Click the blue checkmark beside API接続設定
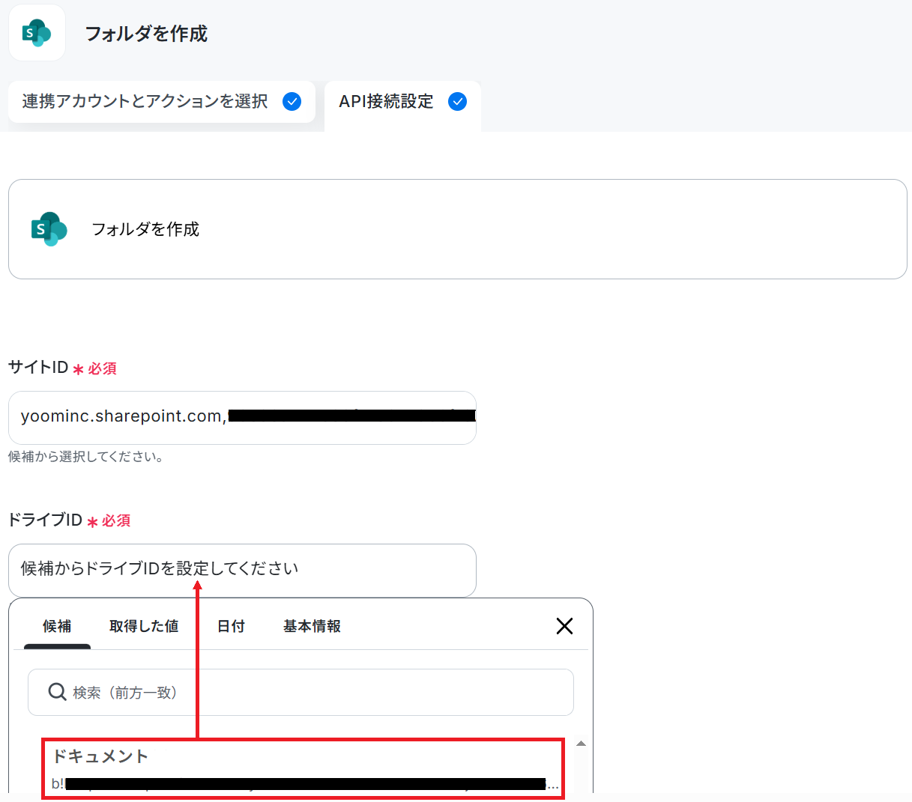The image size is (912, 802). [457, 102]
